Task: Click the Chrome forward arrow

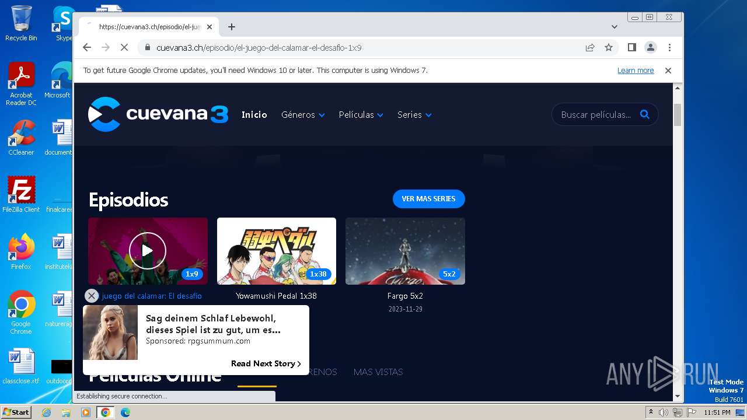Action: coord(106,48)
